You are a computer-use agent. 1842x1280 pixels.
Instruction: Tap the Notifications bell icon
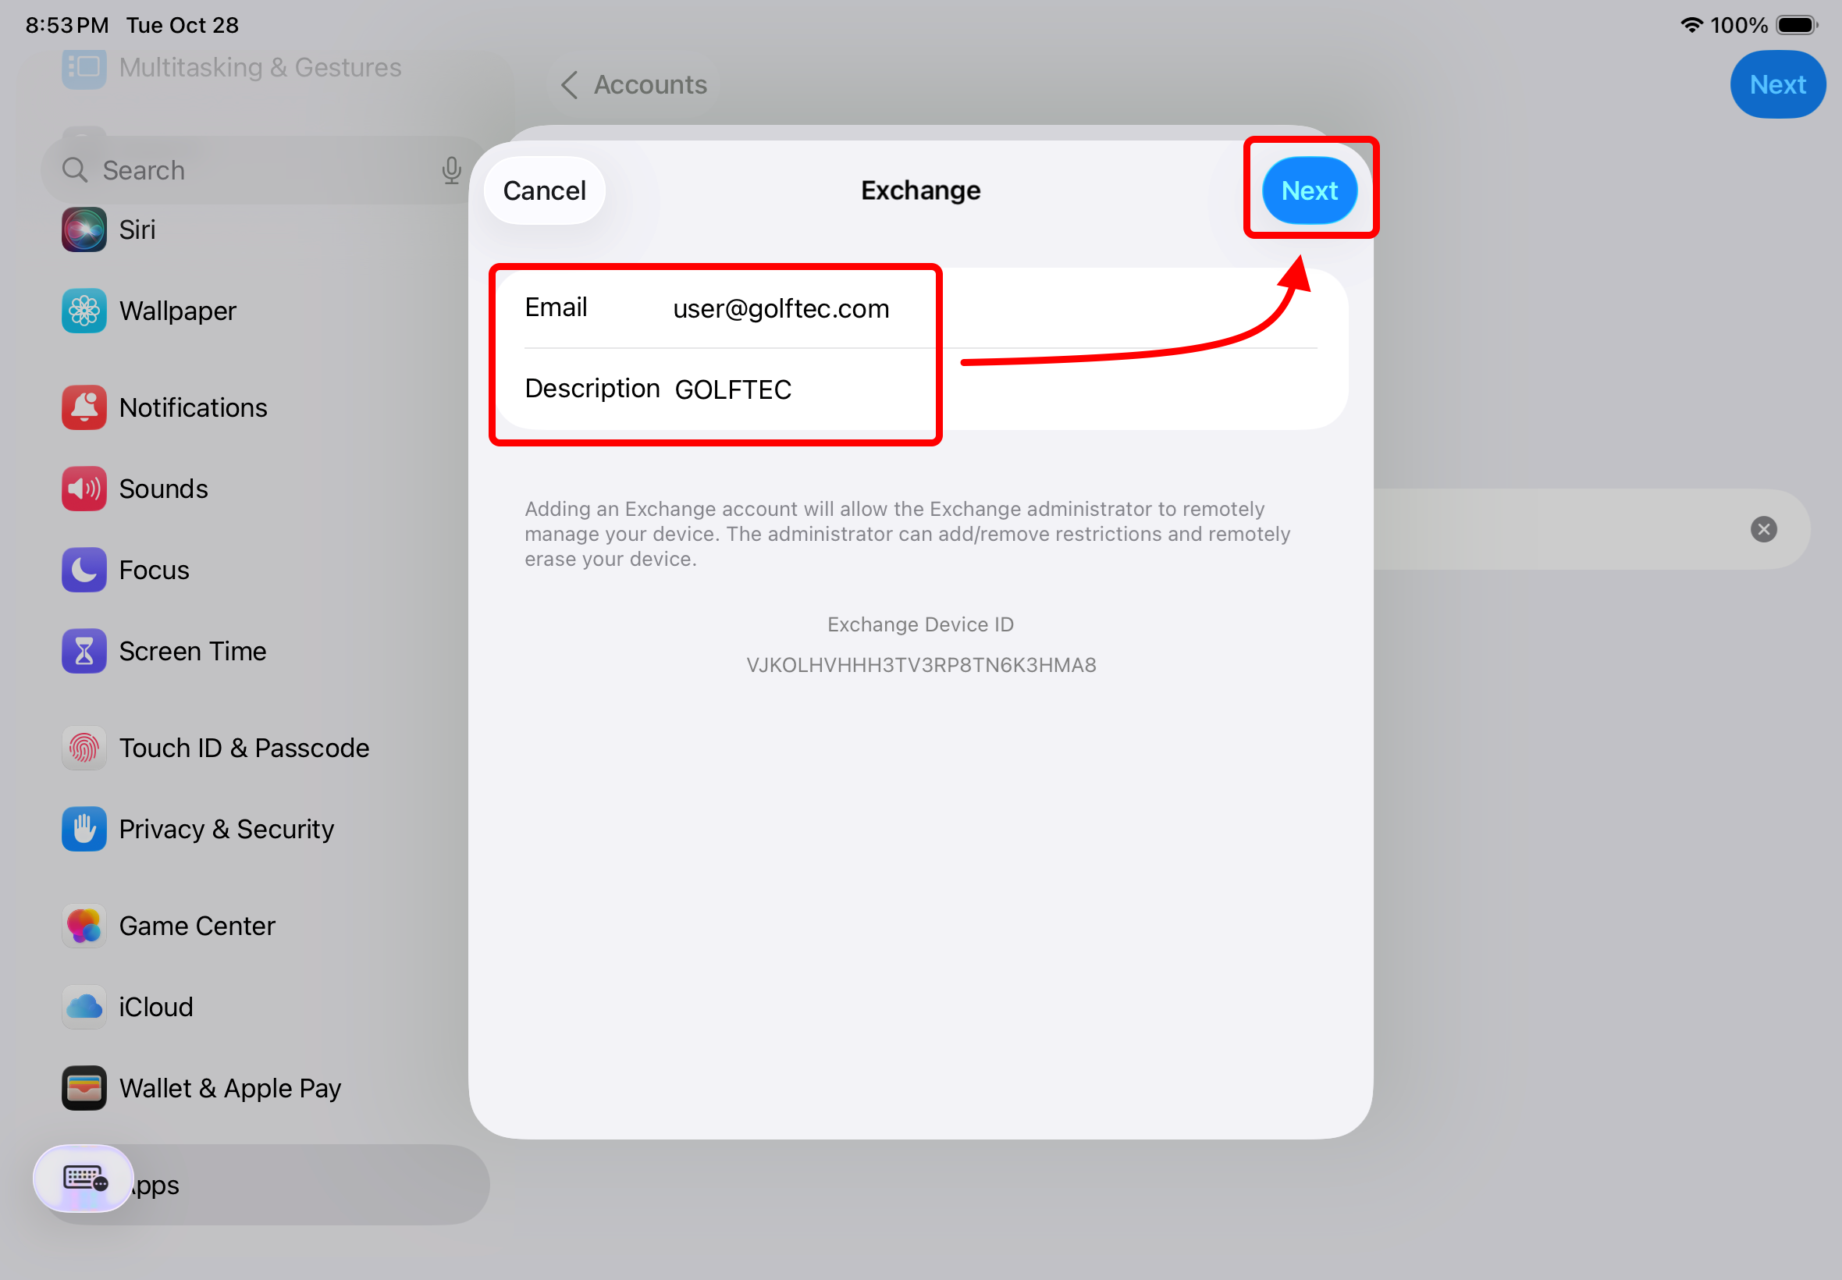point(84,407)
